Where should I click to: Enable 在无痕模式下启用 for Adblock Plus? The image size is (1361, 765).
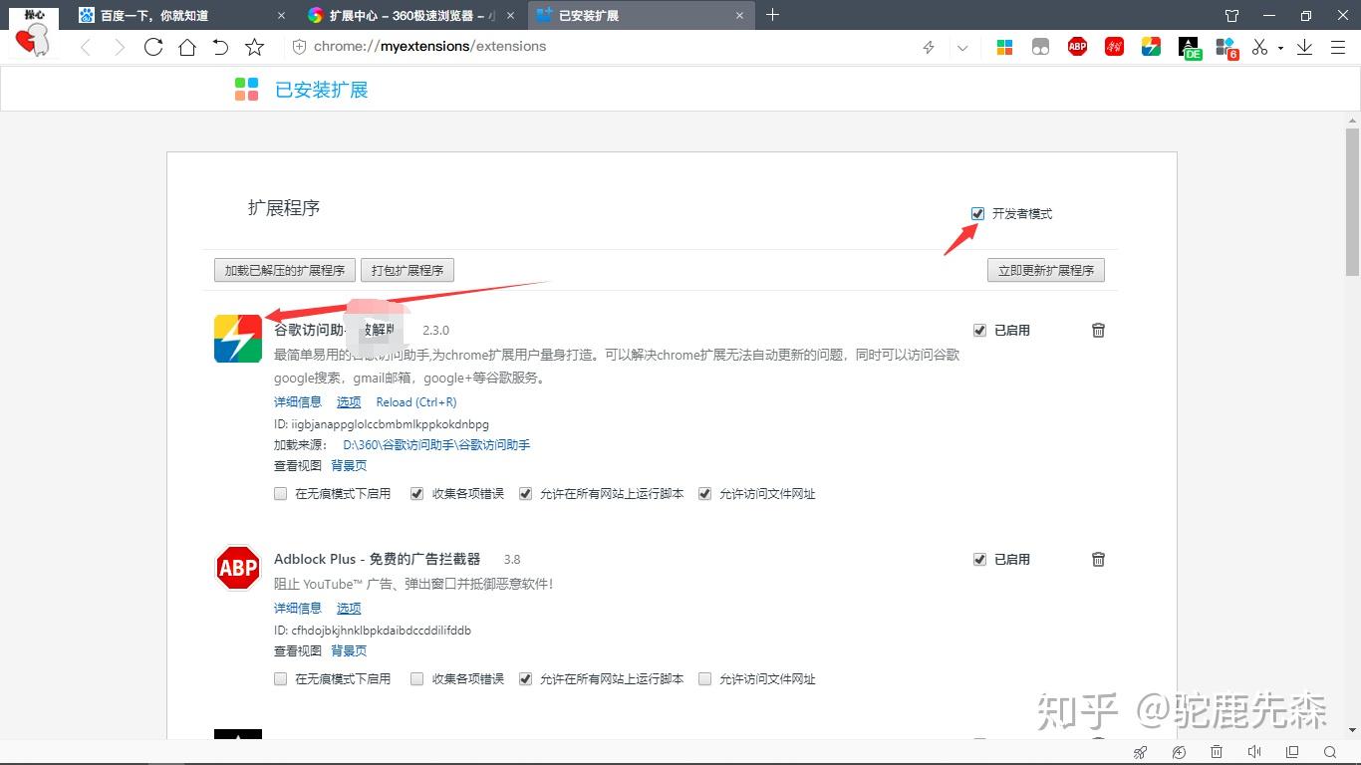pyautogui.click(x=281, y=678)
